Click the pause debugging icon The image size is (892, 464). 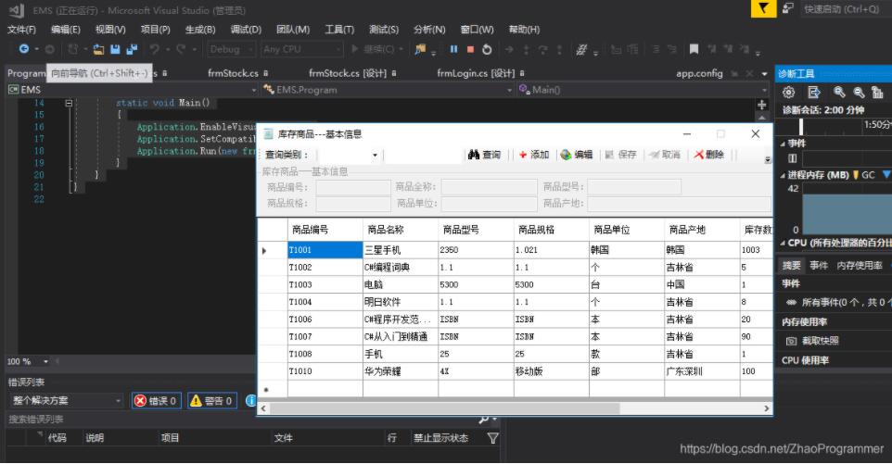pos(453,49)
